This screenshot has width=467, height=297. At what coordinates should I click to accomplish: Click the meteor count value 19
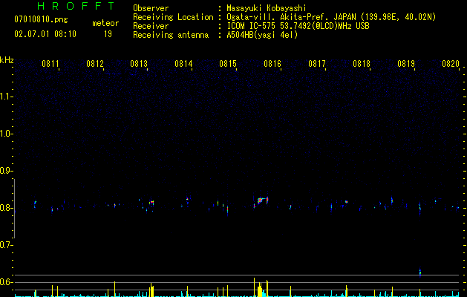(108, 34)
